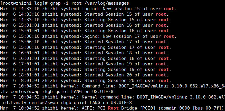Click red 'root' in Started Session 16 line
The height and width of the screenshot is (111, 225).
(161, 25)
